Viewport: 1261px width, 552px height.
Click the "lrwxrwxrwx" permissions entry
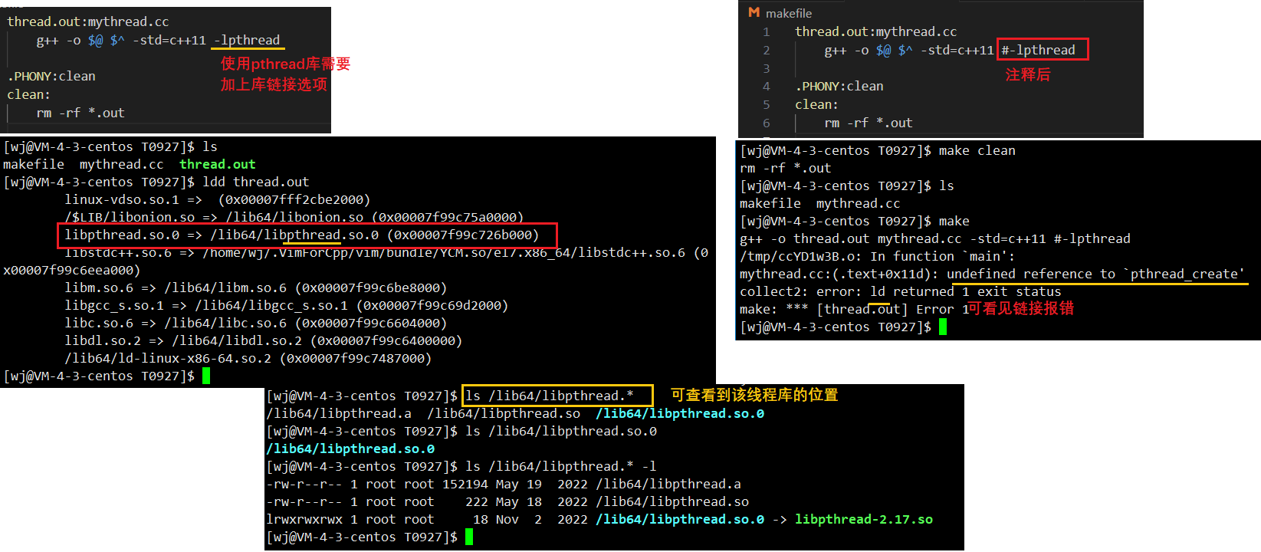point(304,519)
